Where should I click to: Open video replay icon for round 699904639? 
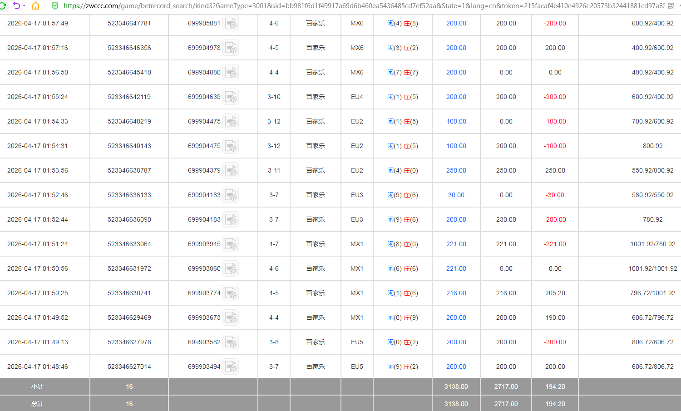tap(231, 97)
